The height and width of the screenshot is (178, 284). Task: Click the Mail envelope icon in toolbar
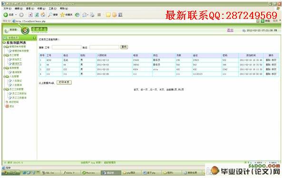[84, 15]
